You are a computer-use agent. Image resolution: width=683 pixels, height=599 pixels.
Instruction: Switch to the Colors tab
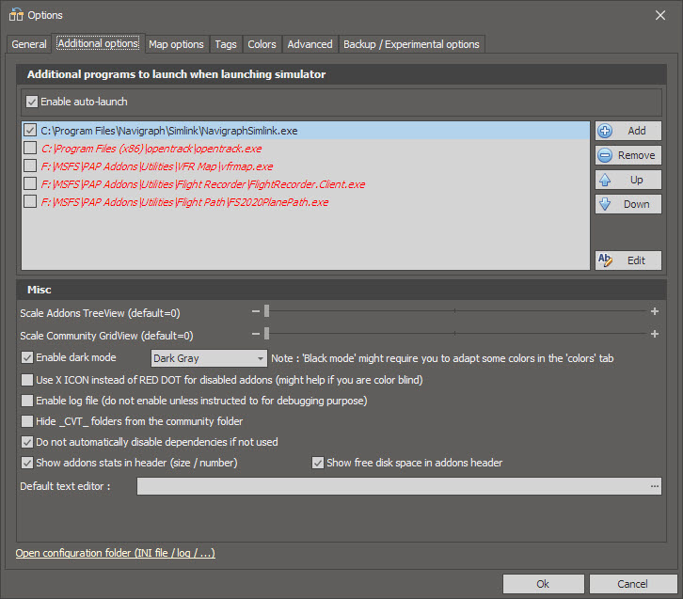[x=262, y=44]
